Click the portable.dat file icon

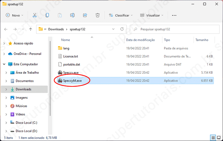tap(60, 64)
